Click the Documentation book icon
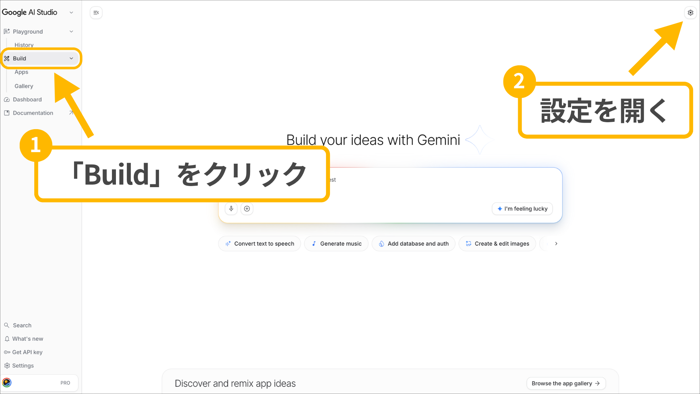The width and height of the screenshot is (700, 394). (7, 113)
